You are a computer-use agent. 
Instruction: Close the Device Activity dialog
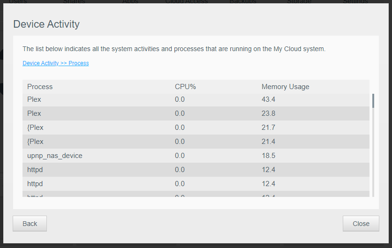[x=361, y=224]
